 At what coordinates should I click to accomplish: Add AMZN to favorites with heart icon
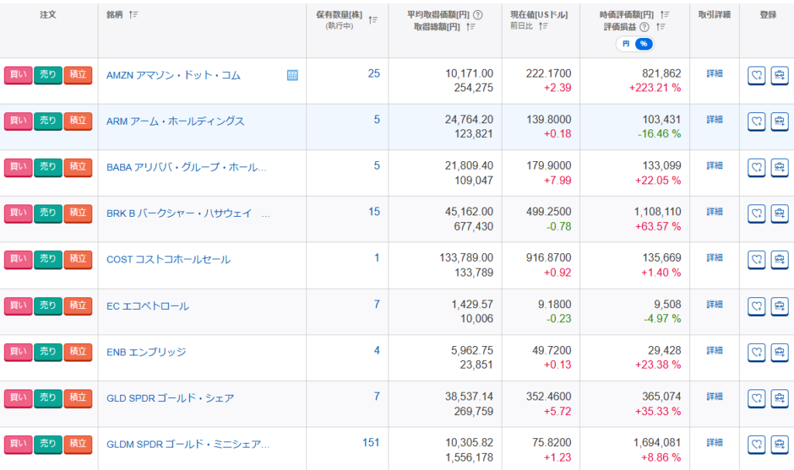pyautogui.click(x=756, y=75)
